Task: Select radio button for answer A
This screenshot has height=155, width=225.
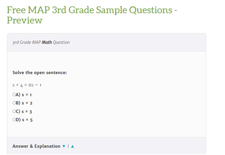Action: [14, 95]
